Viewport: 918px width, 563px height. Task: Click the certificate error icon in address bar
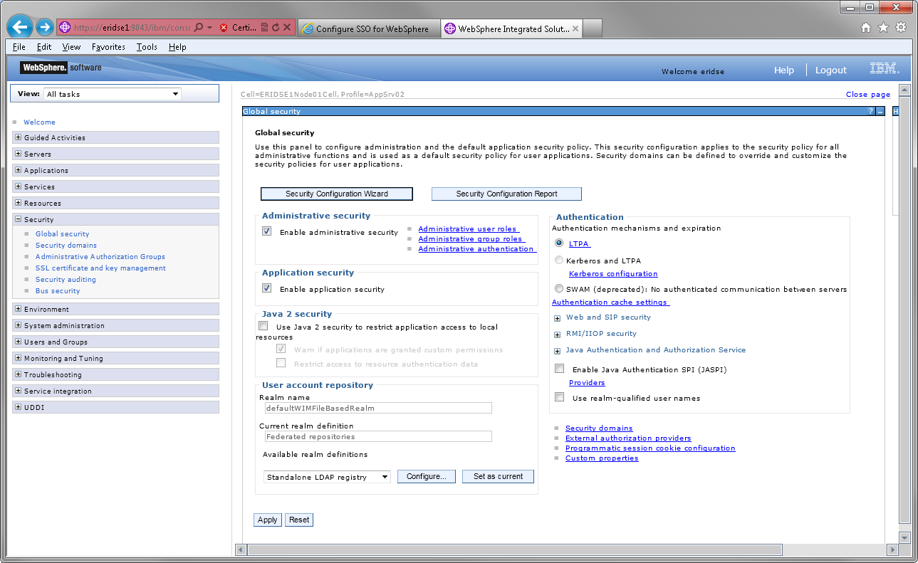tap(224, 28)
